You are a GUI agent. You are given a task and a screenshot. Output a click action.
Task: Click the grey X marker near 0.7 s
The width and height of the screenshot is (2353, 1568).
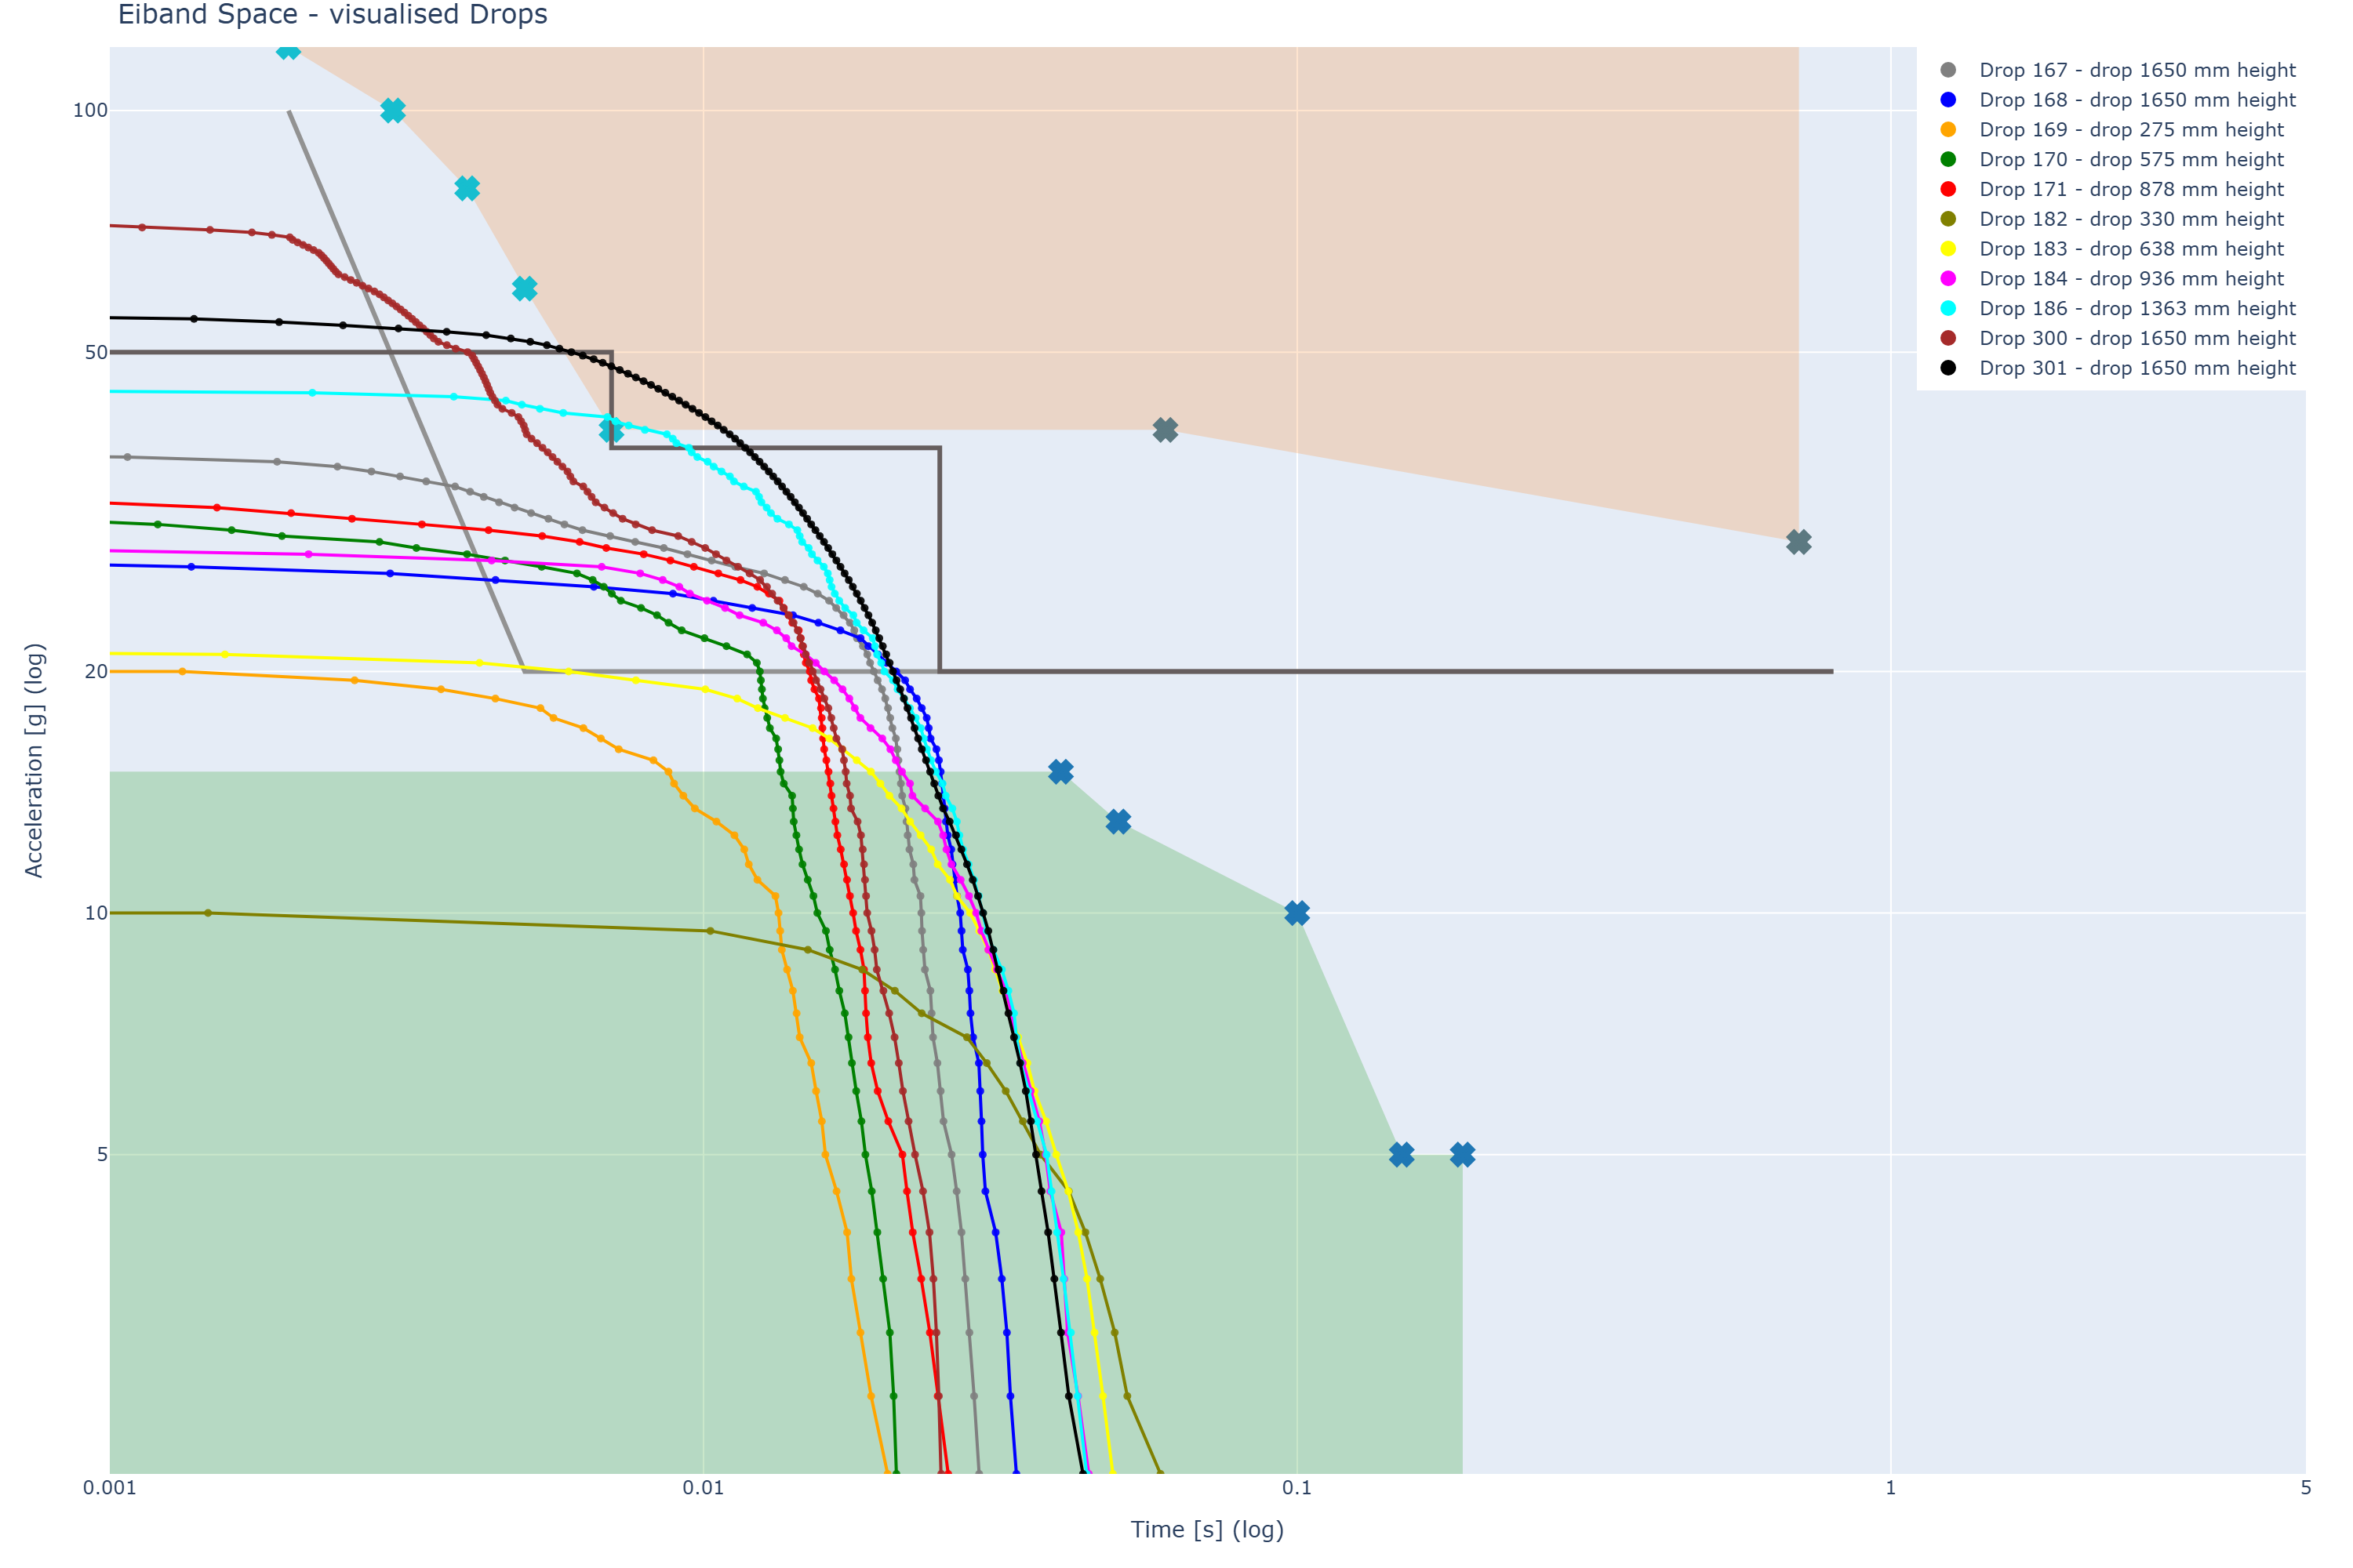click(x=1798, y=542)
